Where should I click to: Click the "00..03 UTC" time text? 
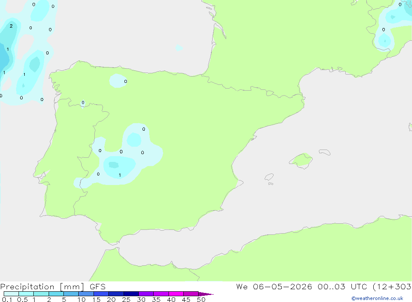[x=342, y=287]
